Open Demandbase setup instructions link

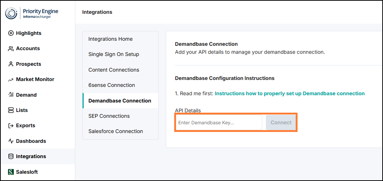point(290,93)
